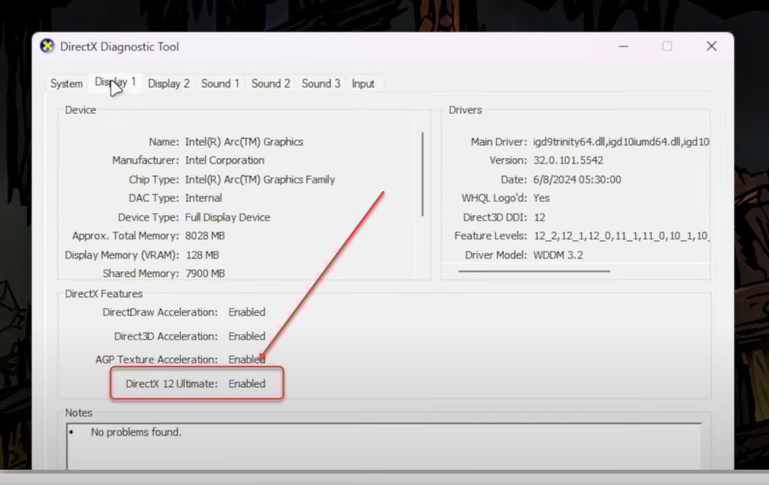
Task: Switch to the System tab
Action: click(66, 84)
